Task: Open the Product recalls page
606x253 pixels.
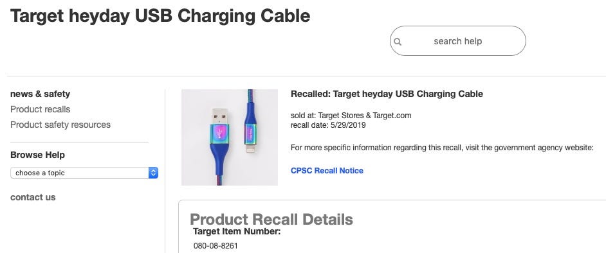Action: click(x=40, y=110)
